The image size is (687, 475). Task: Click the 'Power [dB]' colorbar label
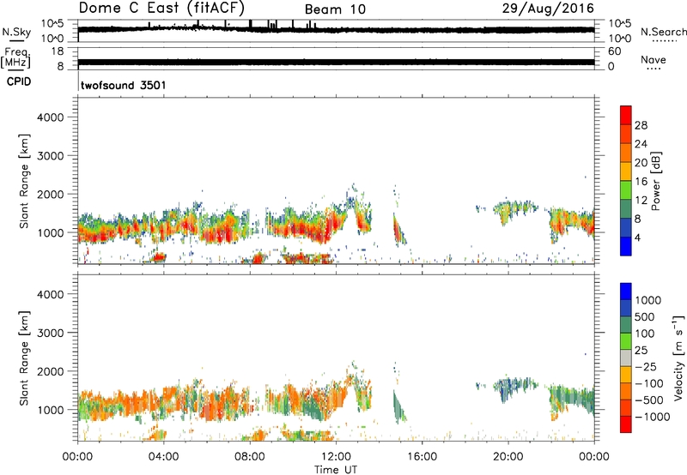[x=655, y=181]
